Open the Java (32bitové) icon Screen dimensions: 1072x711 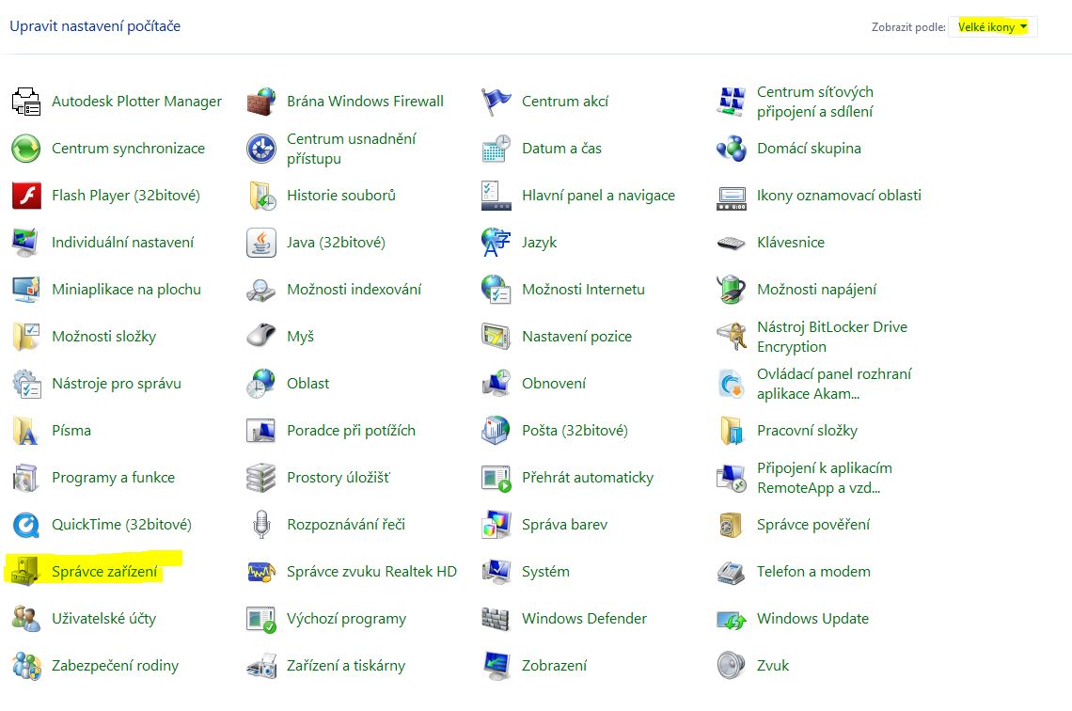point(260,243)
